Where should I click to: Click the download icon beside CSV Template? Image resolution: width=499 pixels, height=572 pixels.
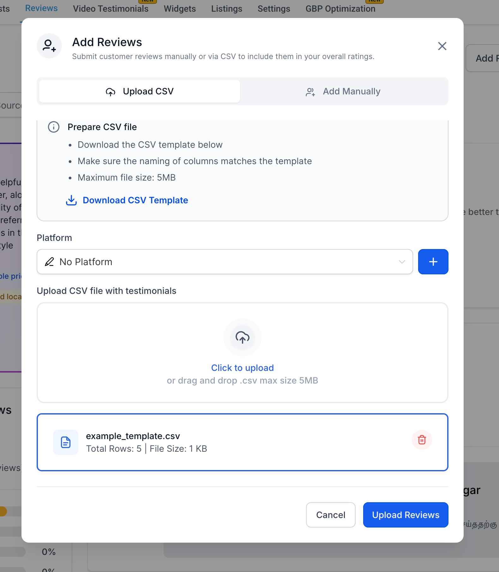pyautogui.click(x=71, y=200)
